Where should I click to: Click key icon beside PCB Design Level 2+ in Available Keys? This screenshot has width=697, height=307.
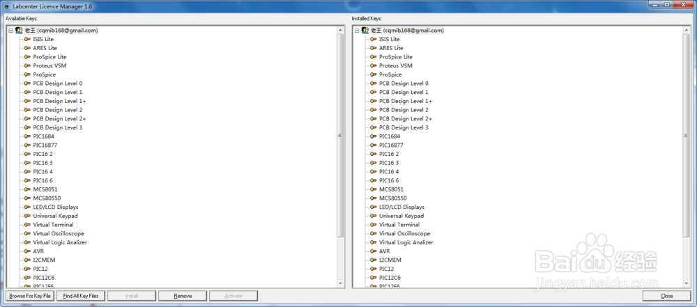(x=27, y=118)
